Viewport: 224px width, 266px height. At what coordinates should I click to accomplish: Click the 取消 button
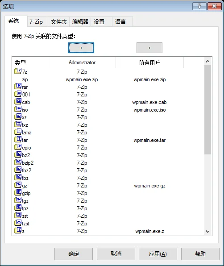116,254
